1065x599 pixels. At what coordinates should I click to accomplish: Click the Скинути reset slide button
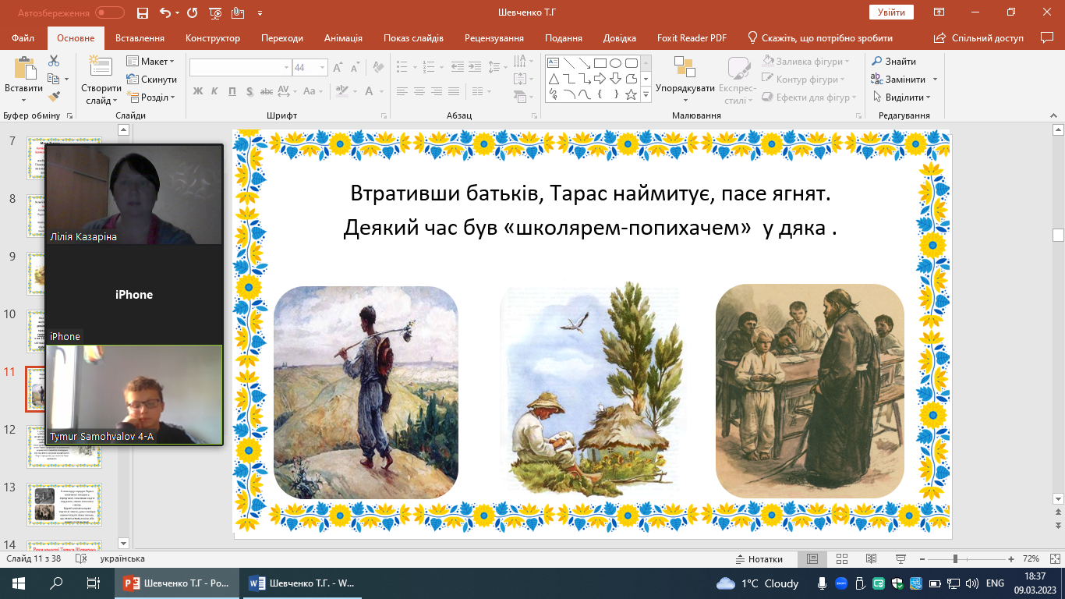tap(152, 80)
